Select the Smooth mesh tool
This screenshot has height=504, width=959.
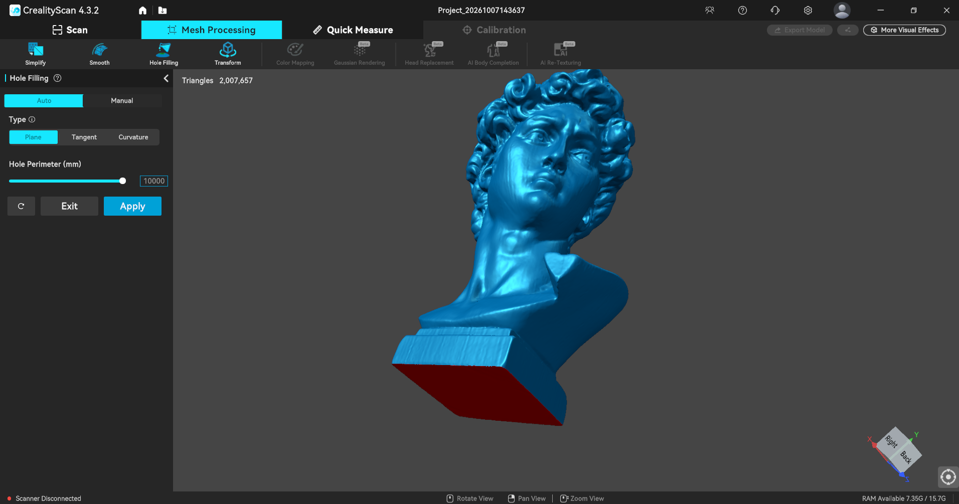point(99,54)
